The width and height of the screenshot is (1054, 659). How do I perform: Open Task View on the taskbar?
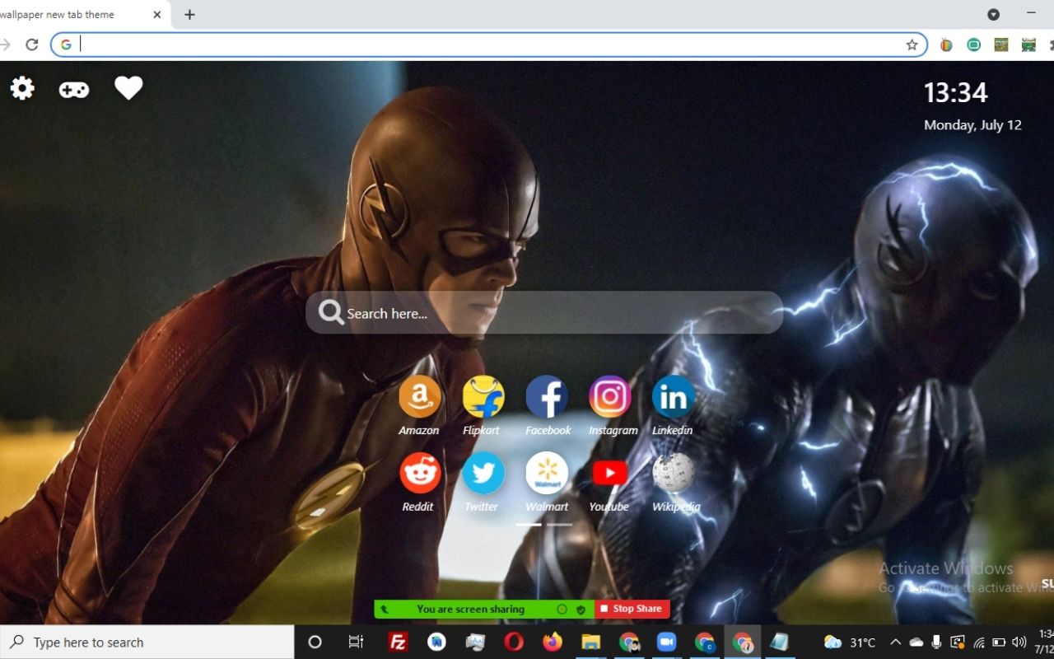(356, 642)
